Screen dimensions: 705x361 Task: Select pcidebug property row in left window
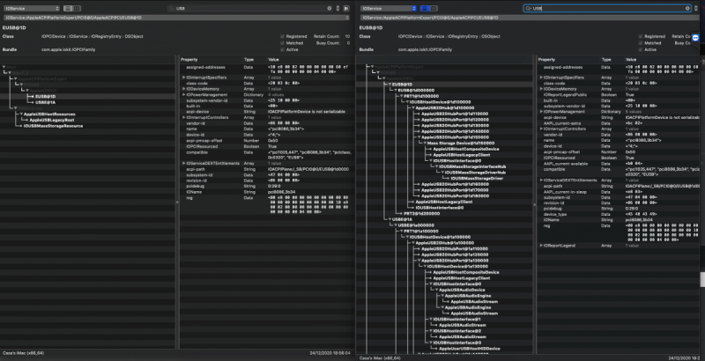coord(267,186)
